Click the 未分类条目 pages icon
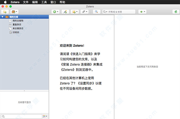This screenshot has height=119, width=180. point(10,28)
